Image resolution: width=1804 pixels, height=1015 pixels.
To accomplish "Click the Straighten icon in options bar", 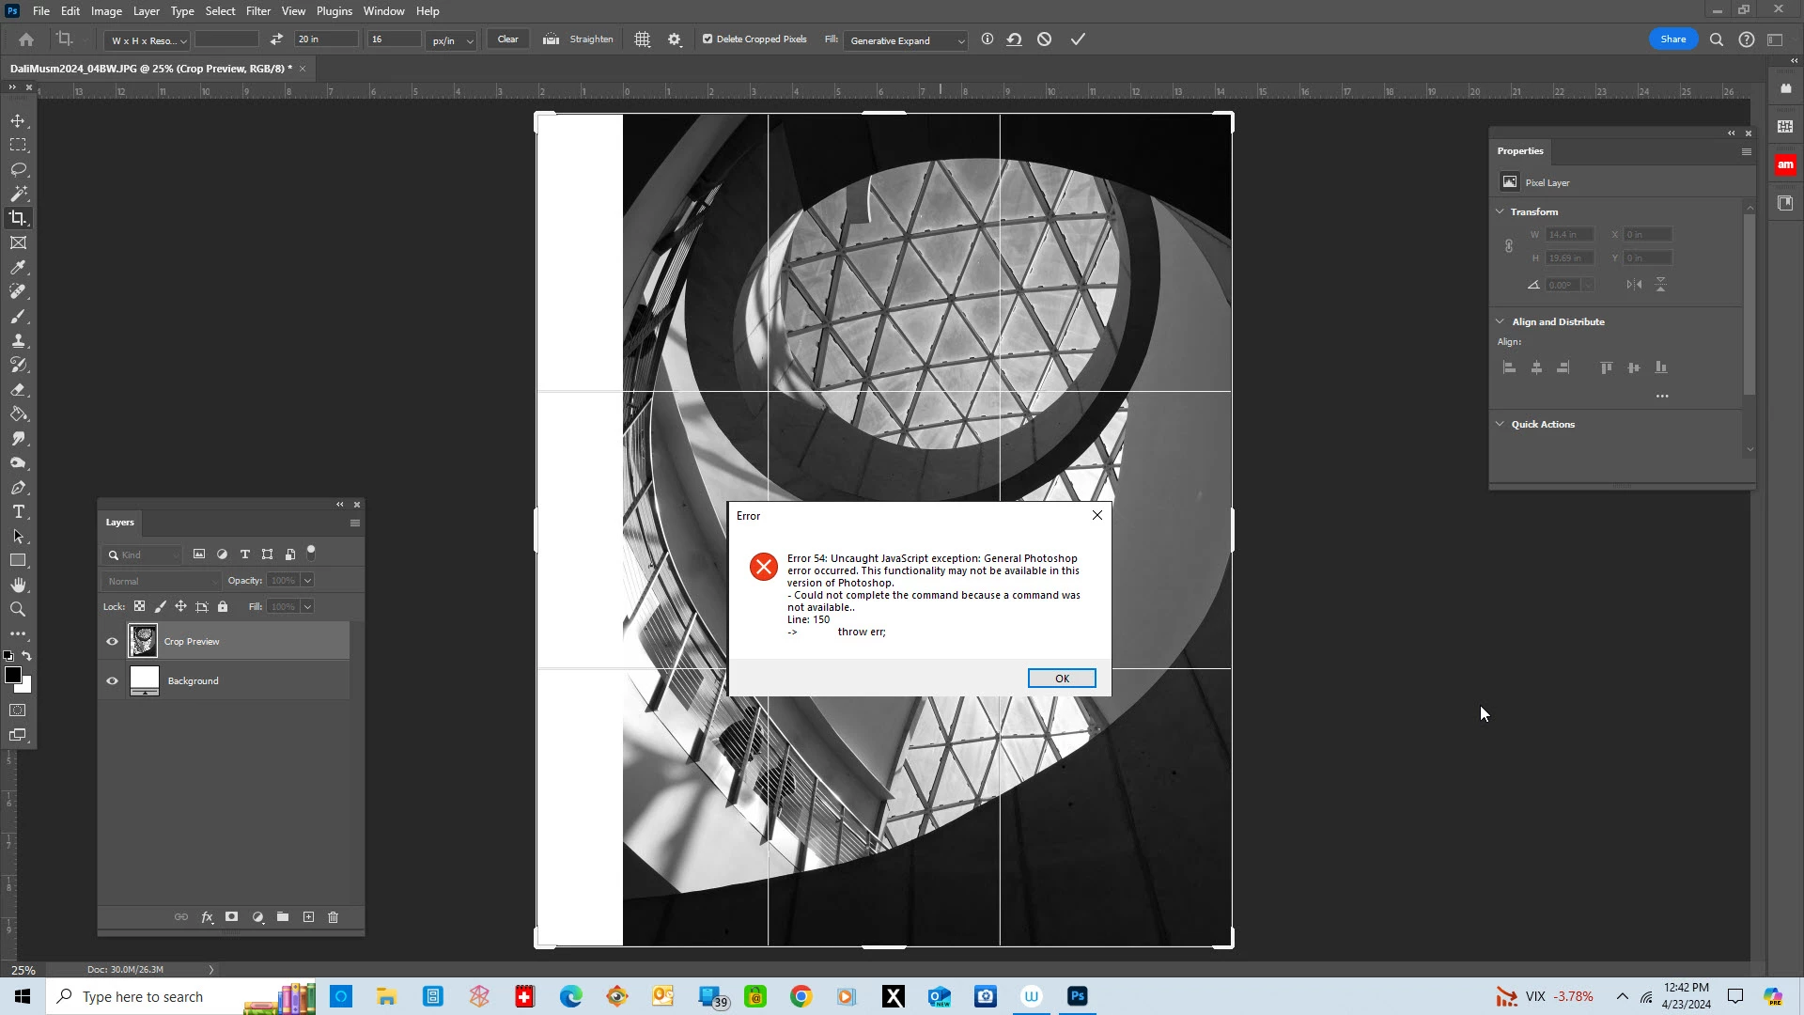I will pyautogui.click(x=552, y=39).
